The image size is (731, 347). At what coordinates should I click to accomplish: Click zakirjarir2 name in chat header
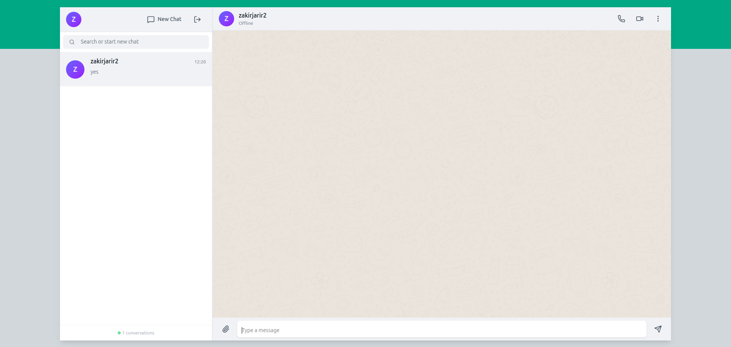click(252, 15)
